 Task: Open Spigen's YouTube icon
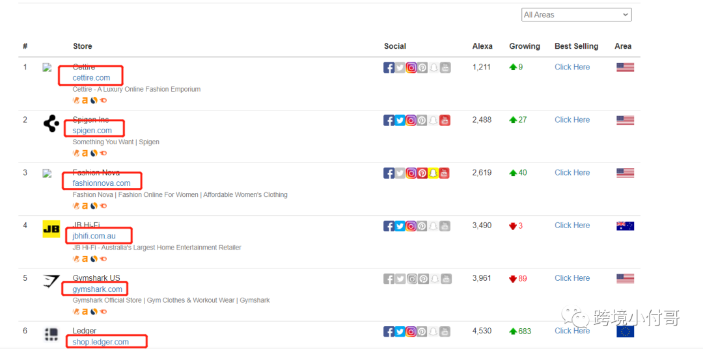[x=445, y=120]
